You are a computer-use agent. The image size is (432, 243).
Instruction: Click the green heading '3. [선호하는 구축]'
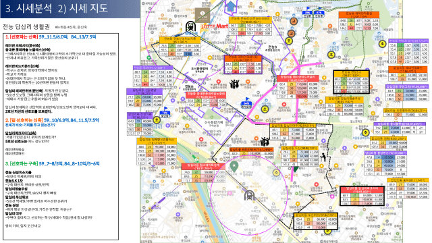[x=21, y=163]
